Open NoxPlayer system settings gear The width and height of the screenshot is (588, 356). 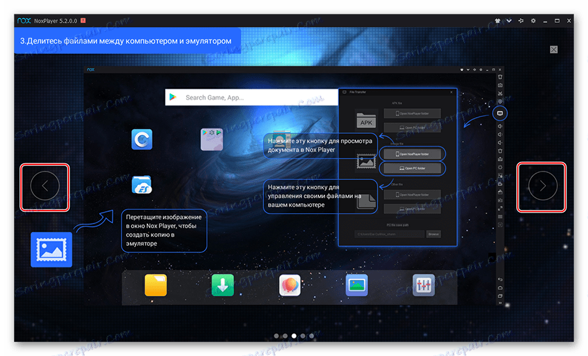pos(533,21)
